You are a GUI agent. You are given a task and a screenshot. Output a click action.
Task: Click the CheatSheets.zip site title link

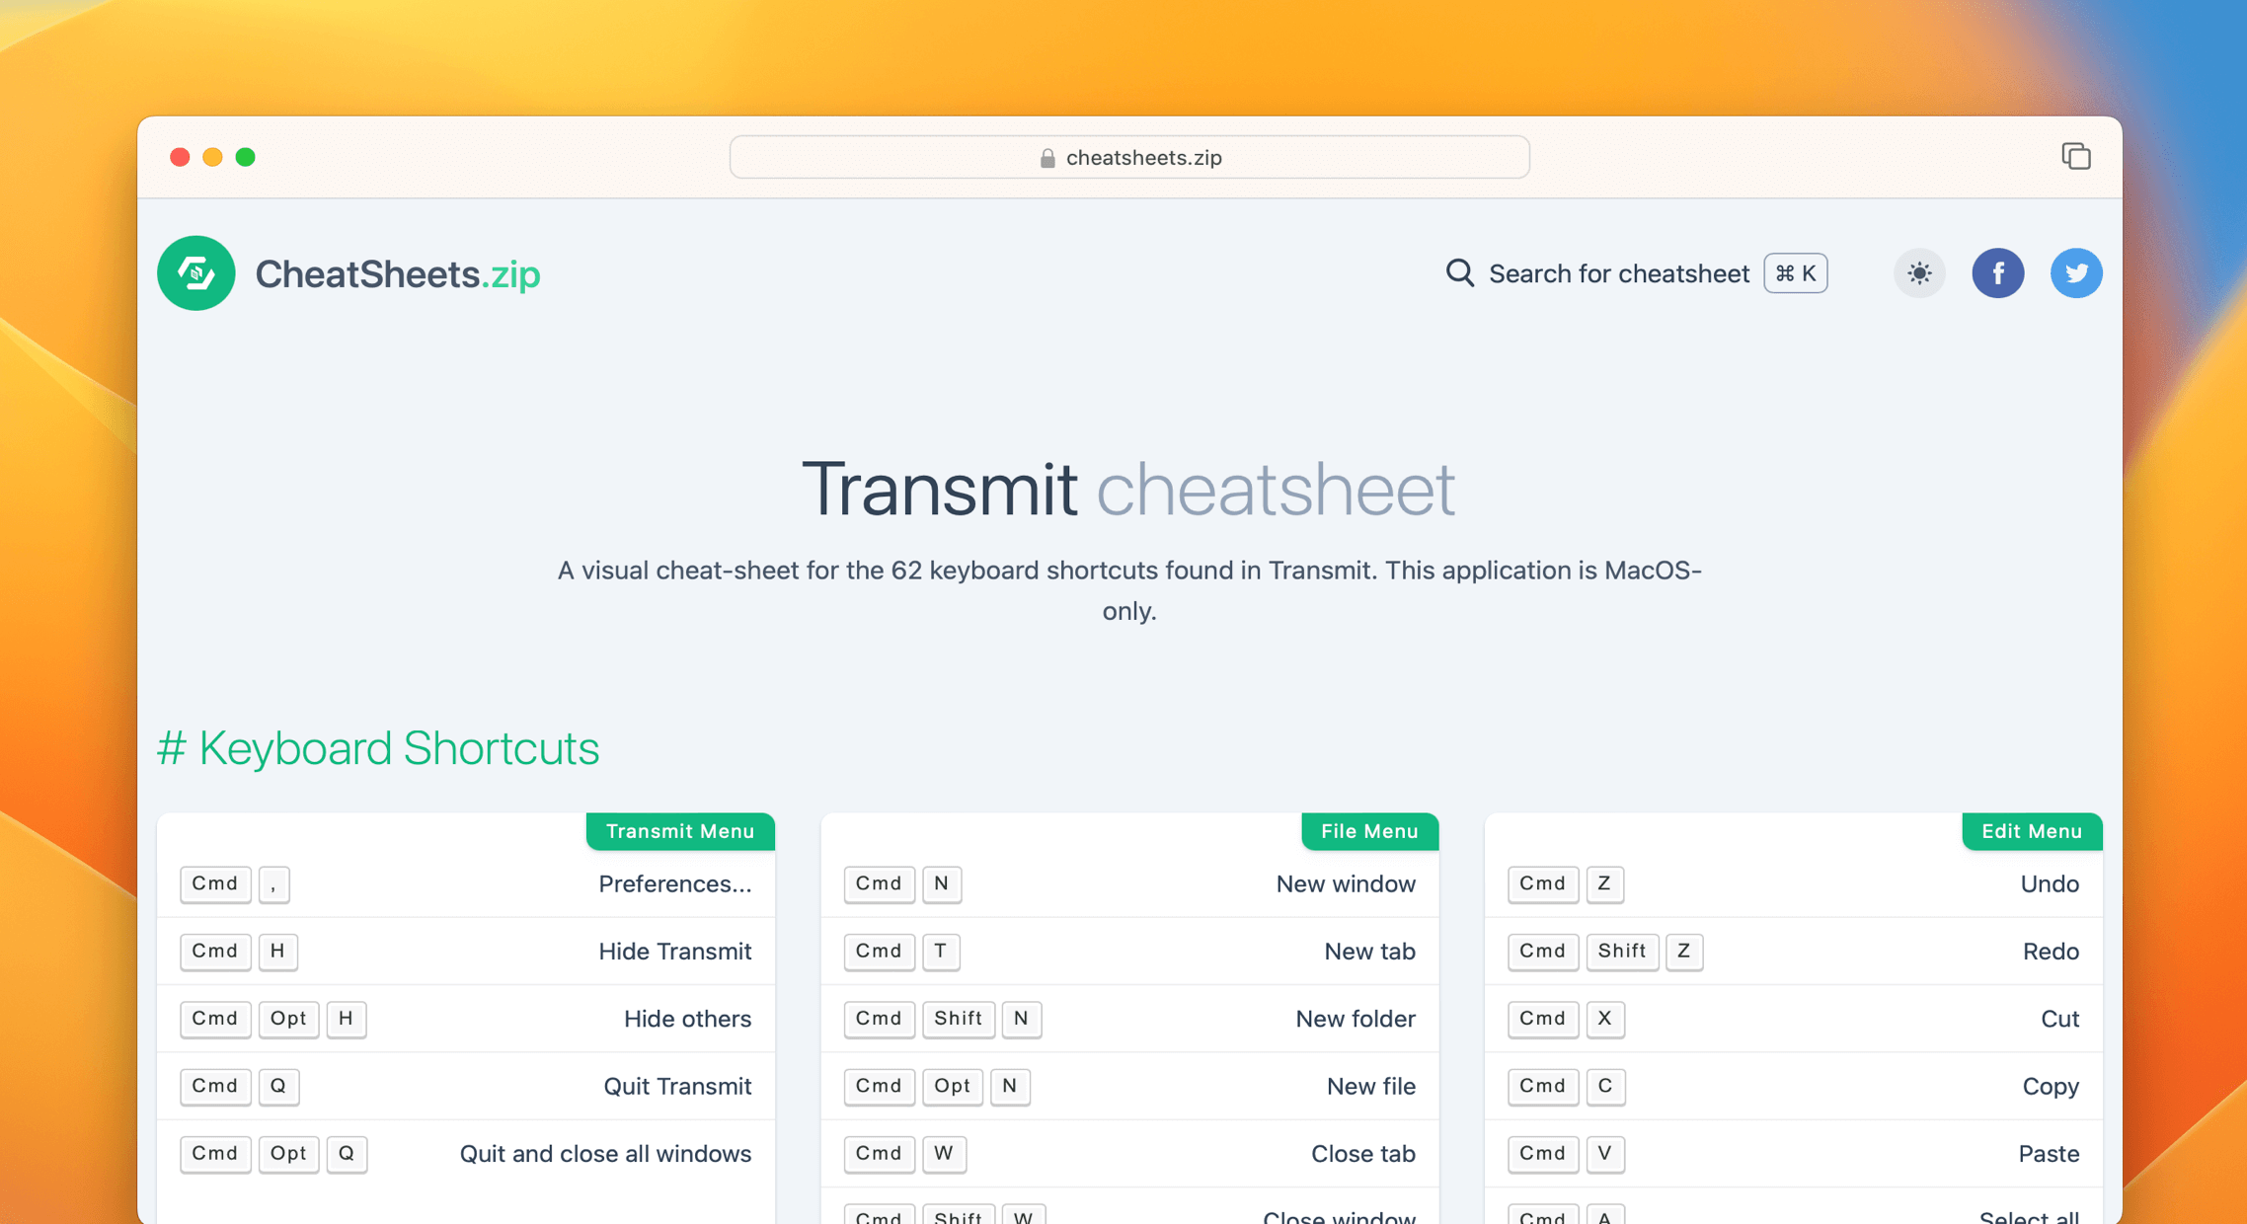coord(397,273)
